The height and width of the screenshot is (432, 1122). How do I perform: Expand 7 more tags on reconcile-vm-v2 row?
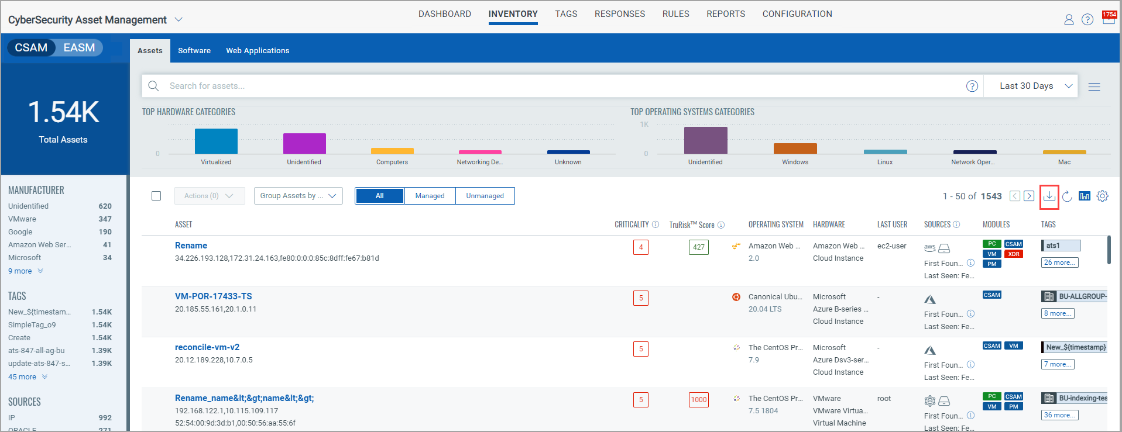pyautogui.click(x=1058, y=364)
